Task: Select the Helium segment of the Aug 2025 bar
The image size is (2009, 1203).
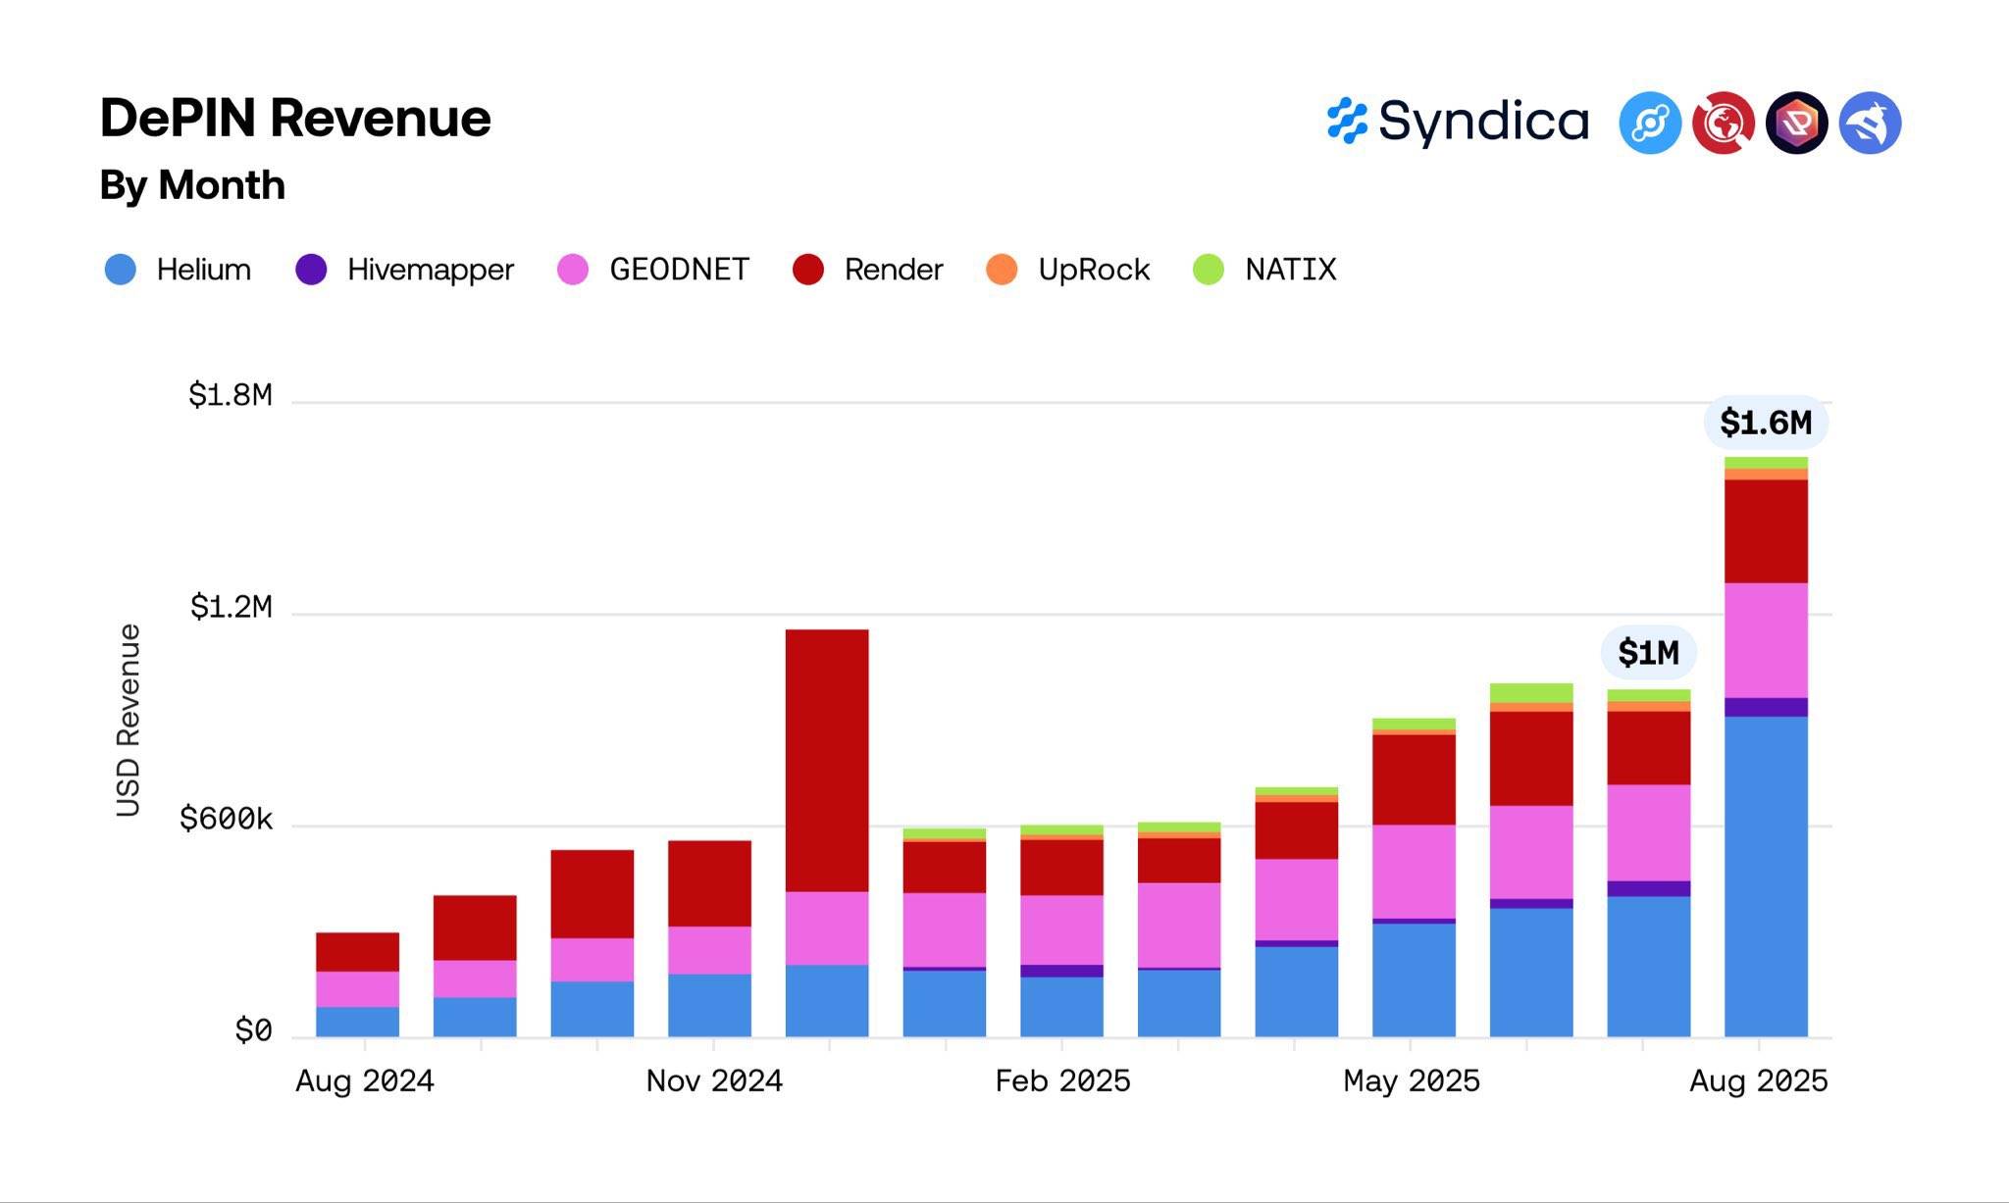Action: coord(1766,876)
